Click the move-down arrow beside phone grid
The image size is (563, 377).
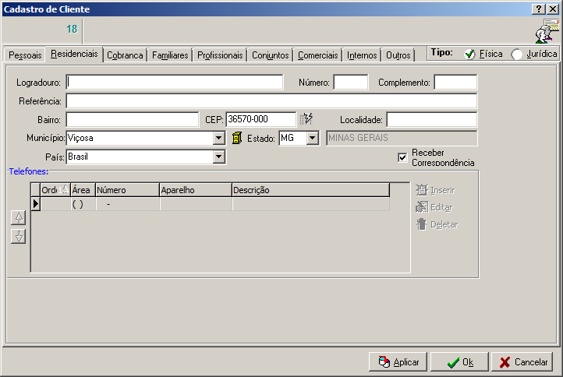tap(19, 236)
